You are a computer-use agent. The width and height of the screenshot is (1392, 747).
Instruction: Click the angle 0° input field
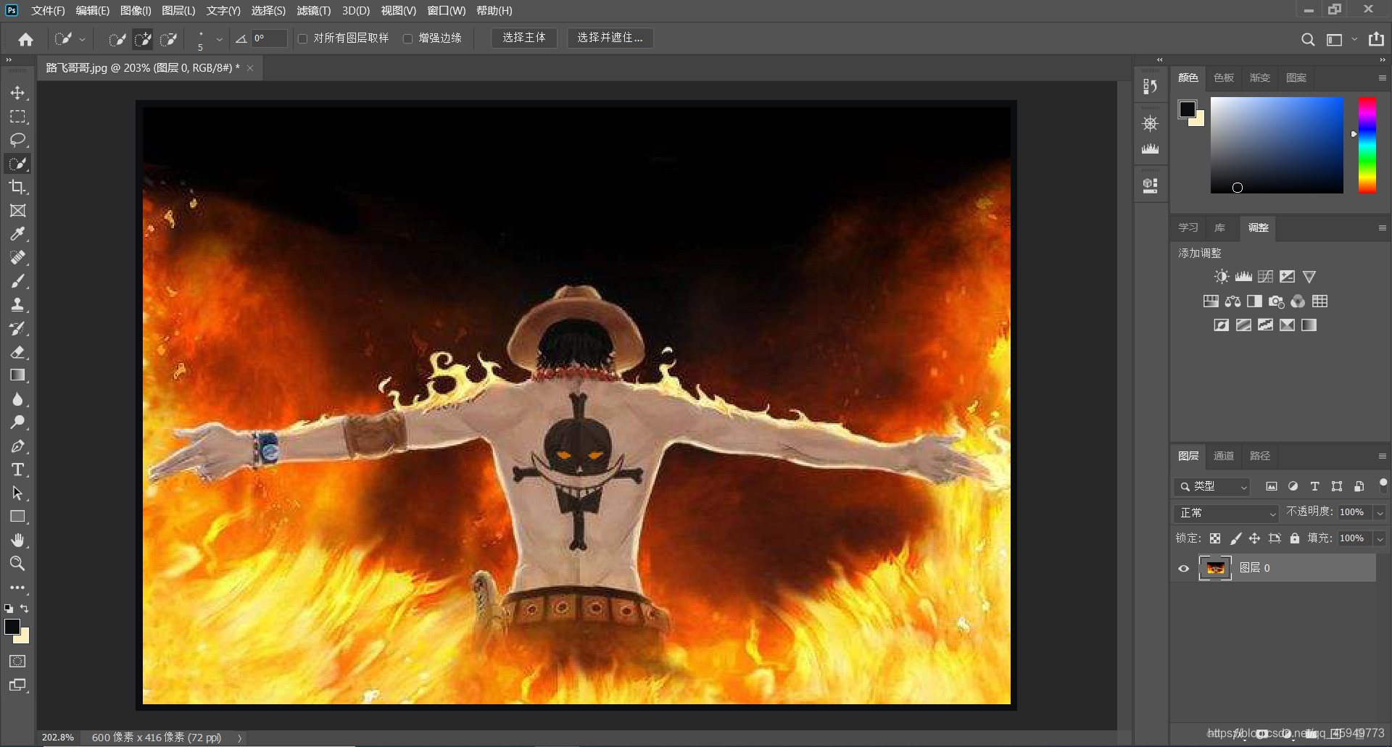click(x=269, y=38)
